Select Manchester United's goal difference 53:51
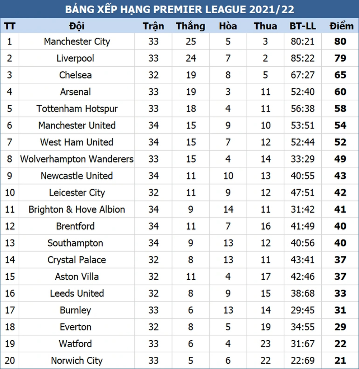Screen dimensions: 359x369 (303, 126)
